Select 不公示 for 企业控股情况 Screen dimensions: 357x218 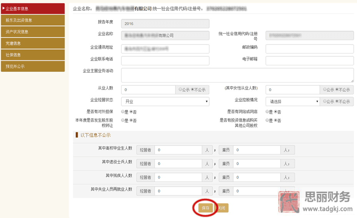click(337, 101)
